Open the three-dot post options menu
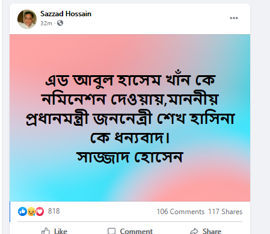 [x=234, y=18]
